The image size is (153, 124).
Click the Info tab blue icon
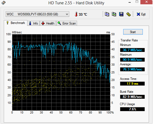(30, 23)
